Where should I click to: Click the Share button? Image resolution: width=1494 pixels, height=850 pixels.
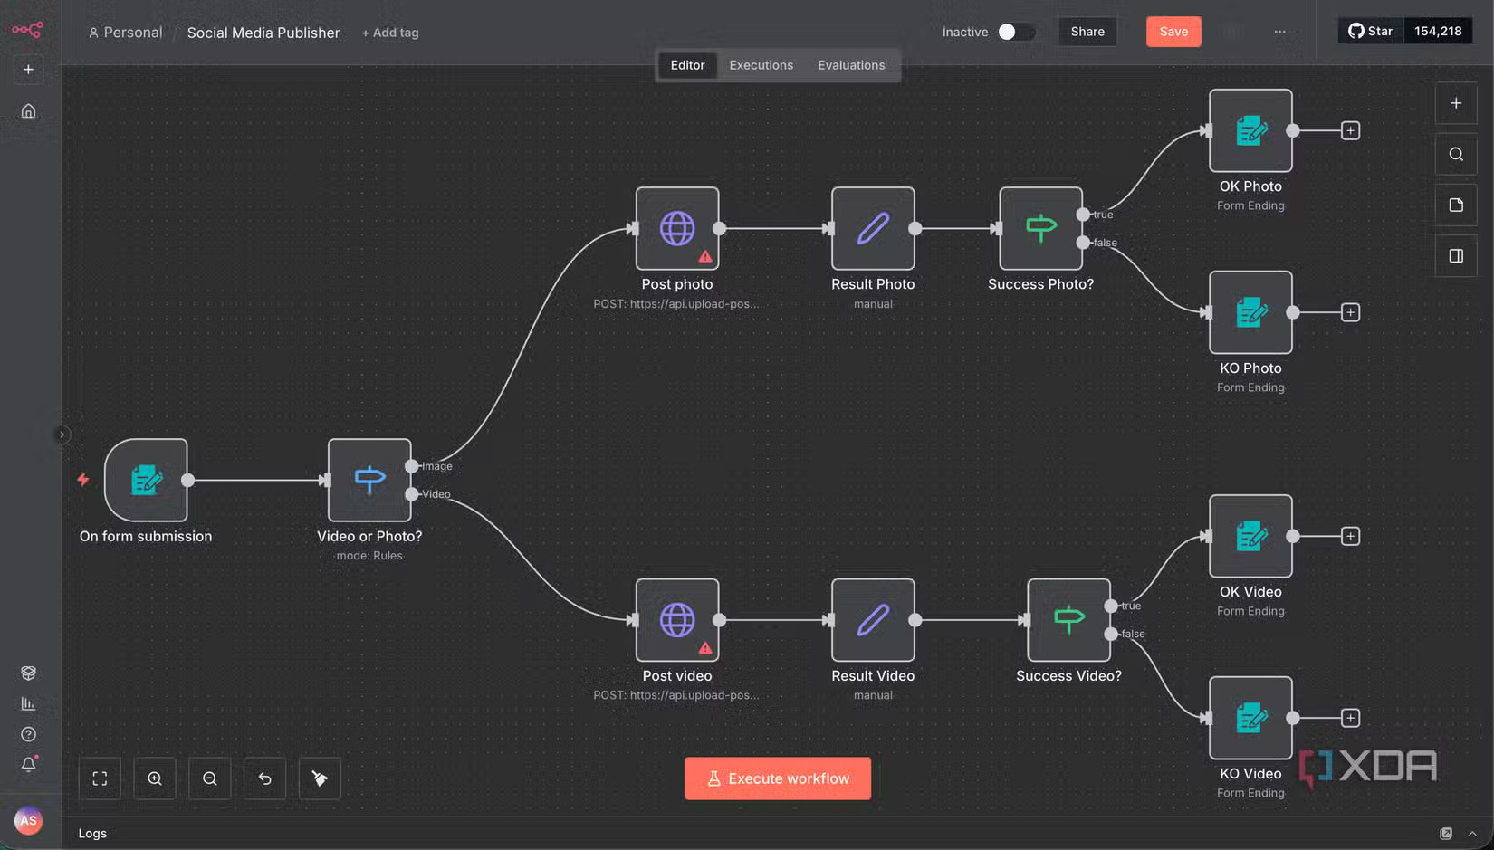click(x=1087, y=32)
